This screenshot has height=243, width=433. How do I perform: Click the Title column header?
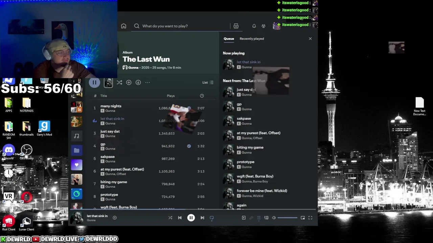(x=104, y=96)
